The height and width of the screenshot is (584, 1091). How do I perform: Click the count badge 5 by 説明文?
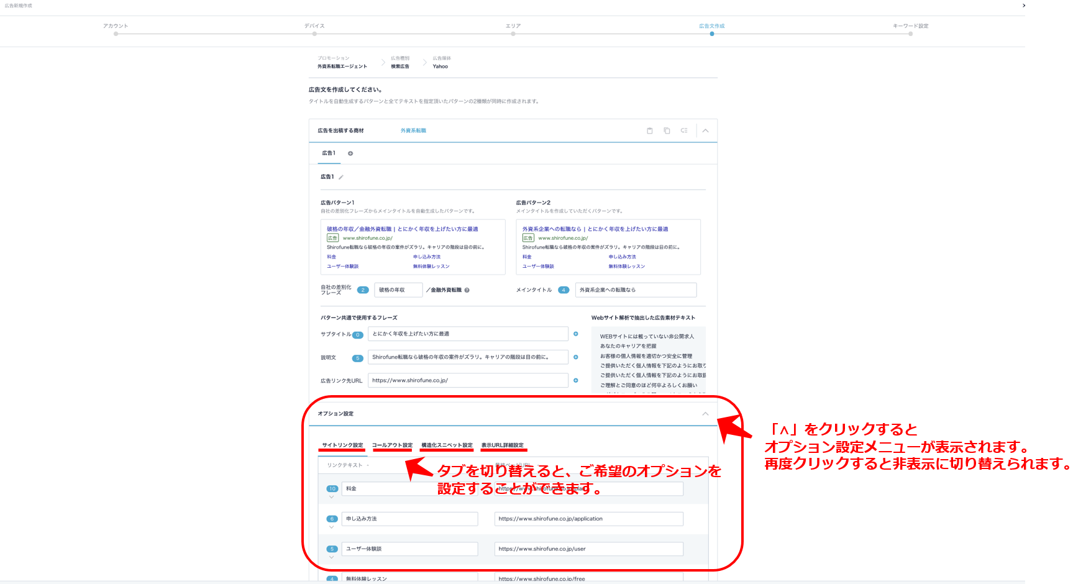(x=358, y=358)
